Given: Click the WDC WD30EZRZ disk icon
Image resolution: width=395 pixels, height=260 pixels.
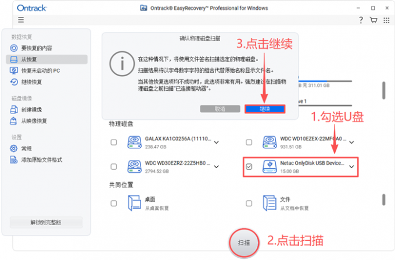Looking at the screenshot, I should coord(135,167).
